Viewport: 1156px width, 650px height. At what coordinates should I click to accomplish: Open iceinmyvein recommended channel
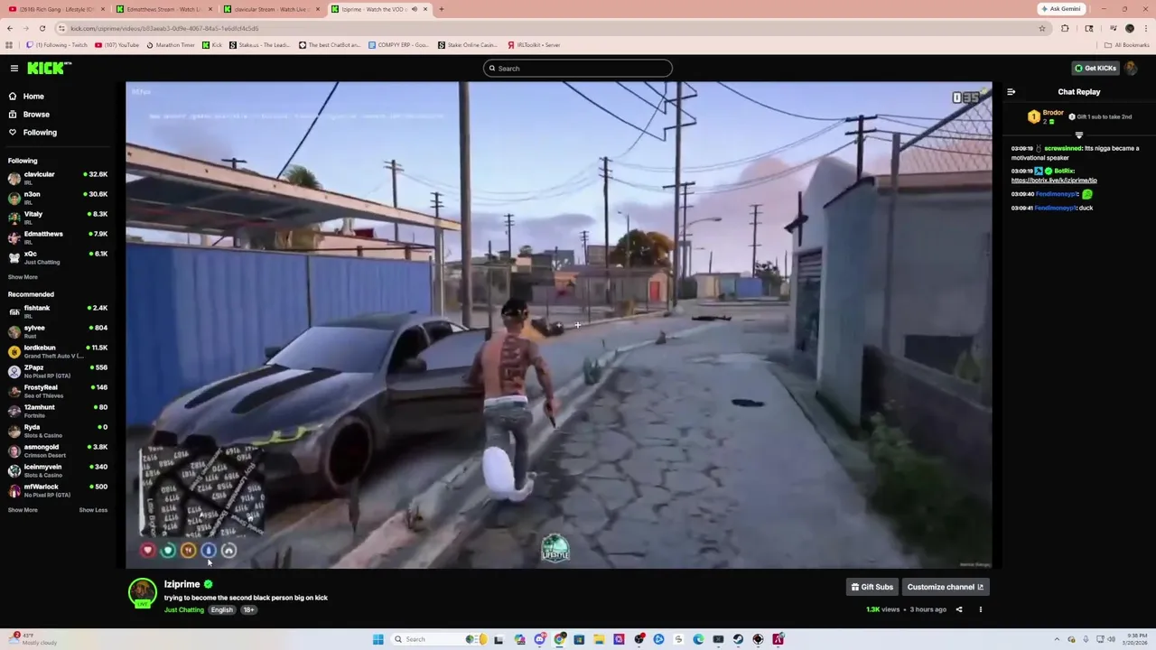(58, 470)
